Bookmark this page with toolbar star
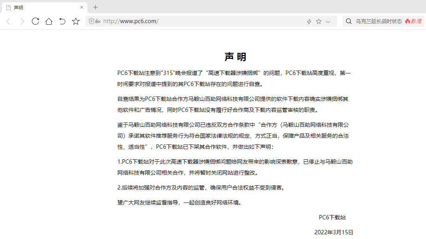Screen dimensions: 426x239 tap(76, 21)
